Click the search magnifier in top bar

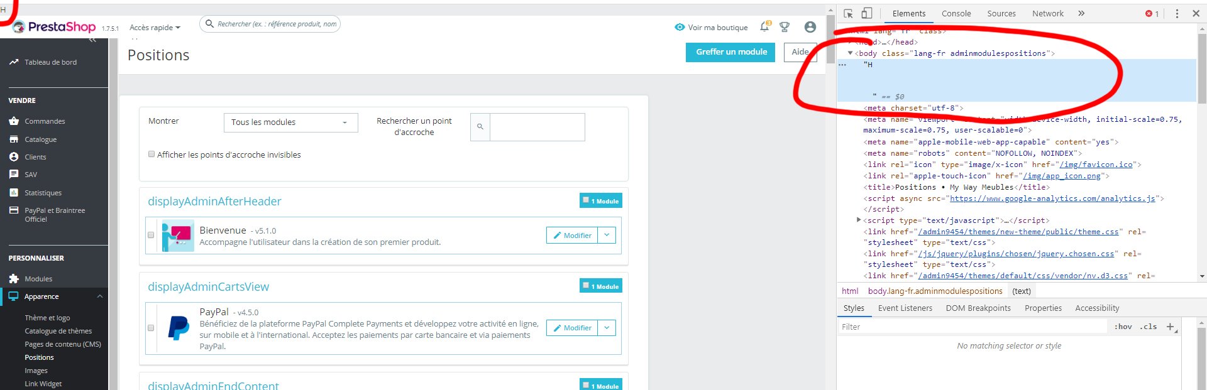tap(209, 24)
